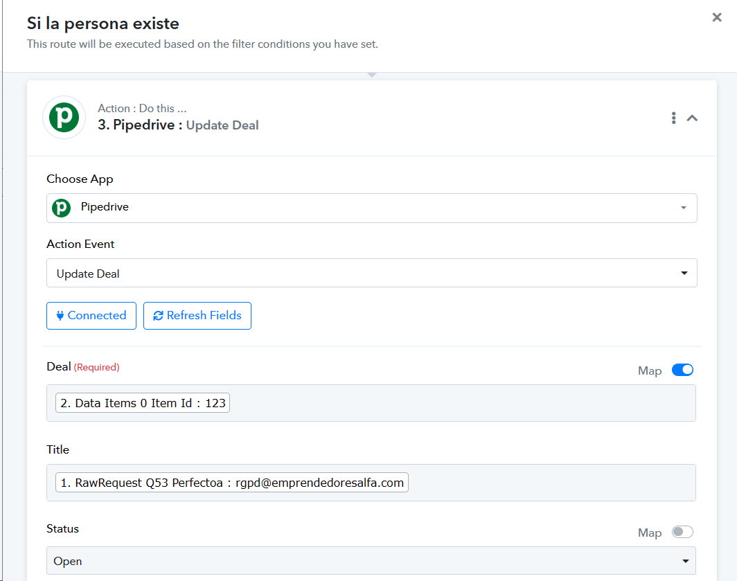Click the Deal mapped value field
Viewport: 737px width, 581px height.
371,403
